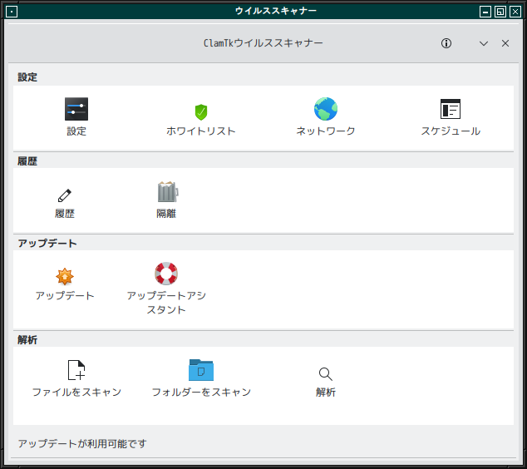
Task: Click the ファイルをスキャン file icon
Action: pos(76,370)
